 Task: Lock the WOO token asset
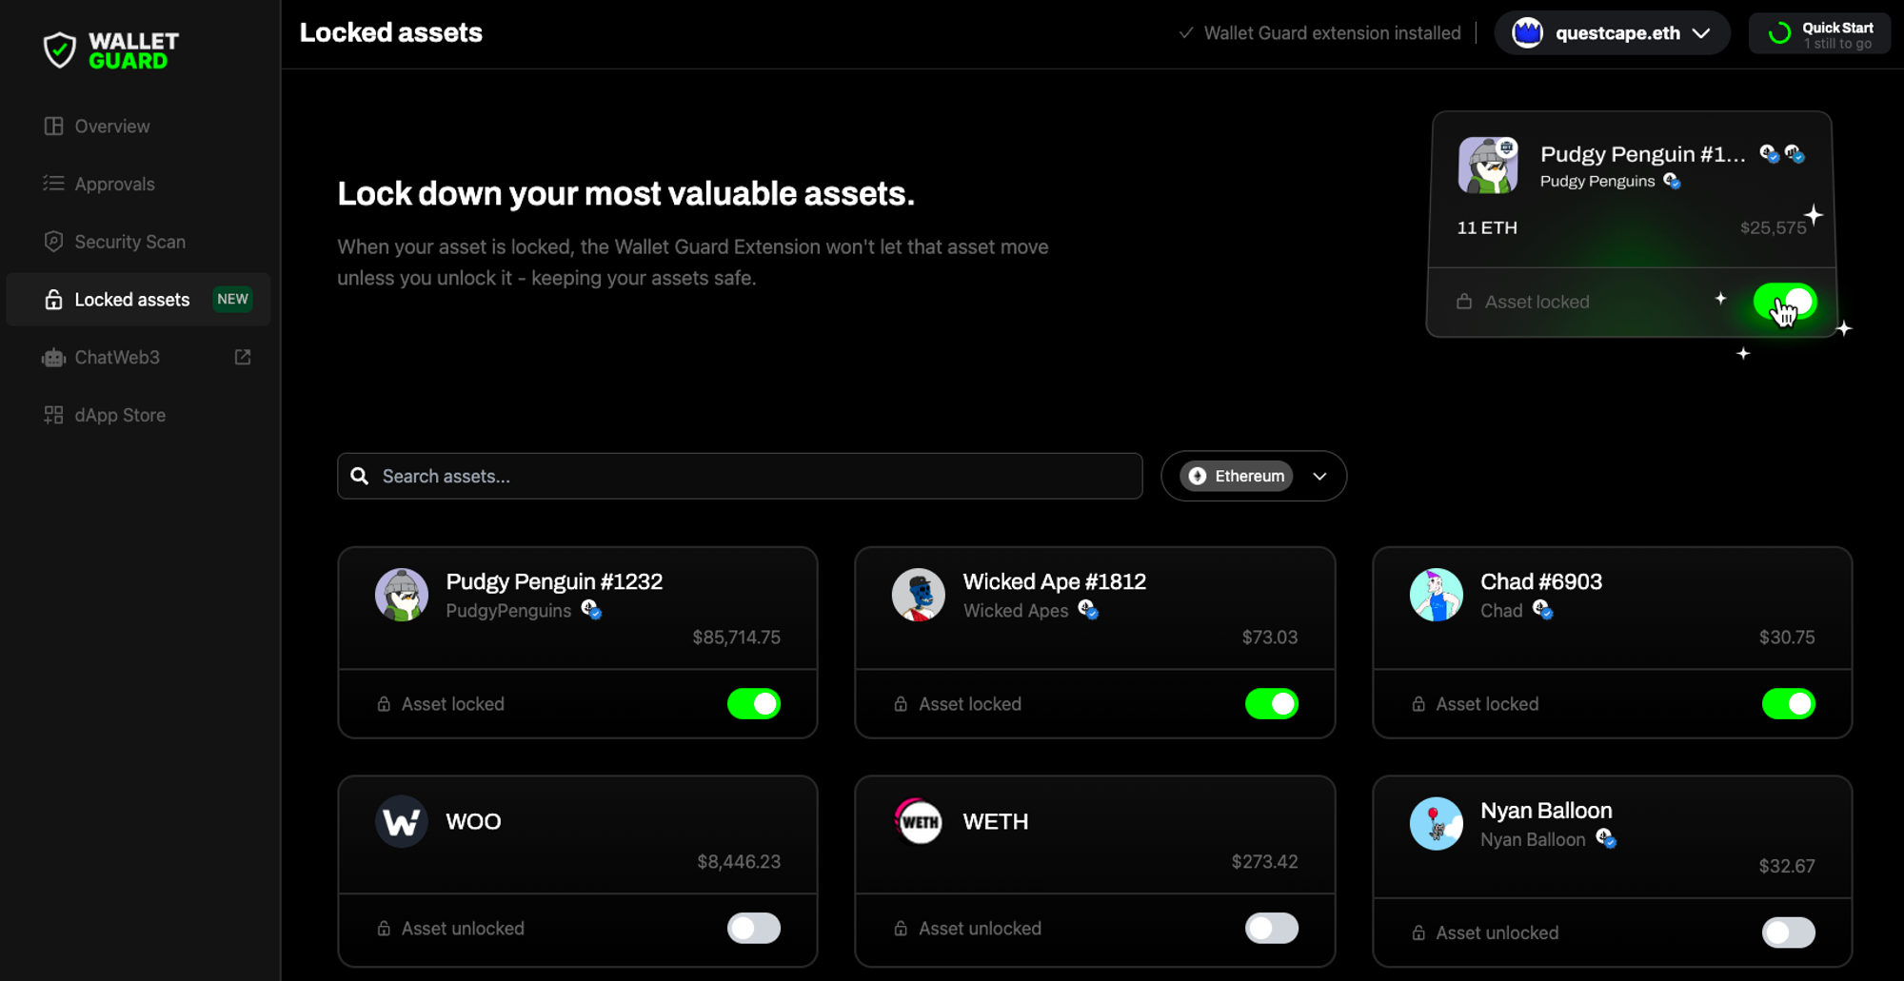[754, 929]
